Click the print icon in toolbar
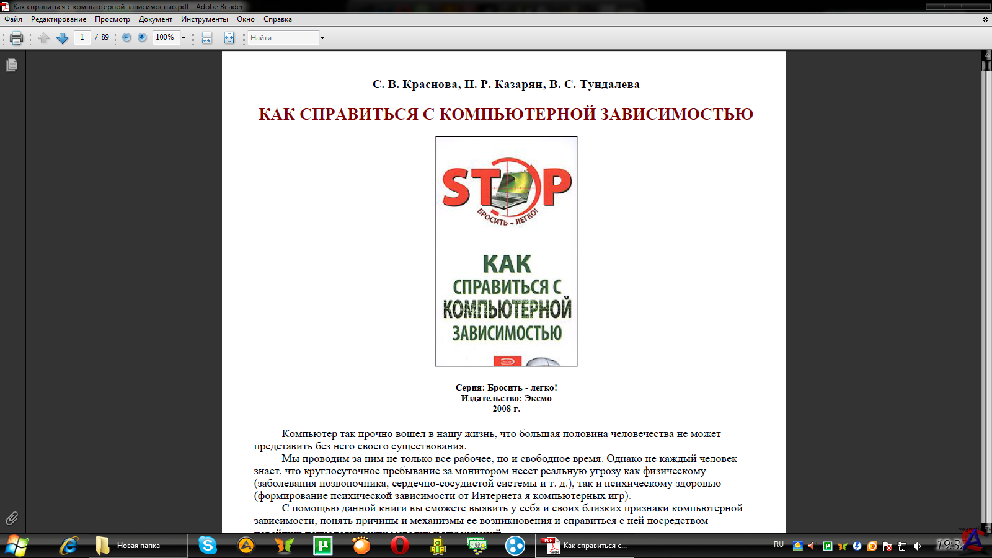 coord(17,38)
